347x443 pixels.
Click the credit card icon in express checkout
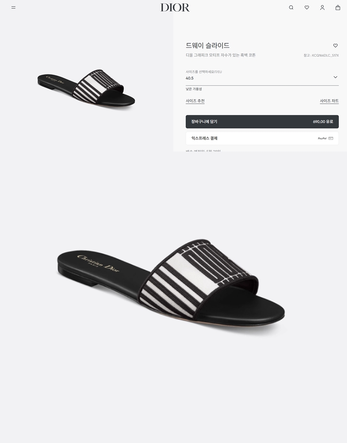[331, 139]
